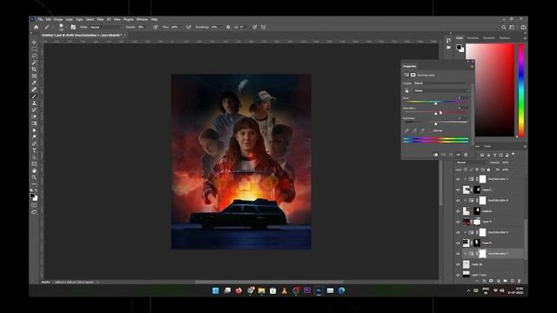Open the Properties panel flyout menu
The width and height of the screenshot is (557, 313).
click(x=472, y=66)
